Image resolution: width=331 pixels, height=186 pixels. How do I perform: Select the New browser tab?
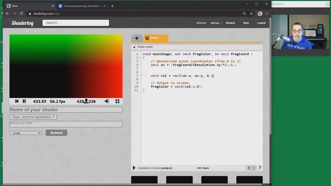point(30,6)
